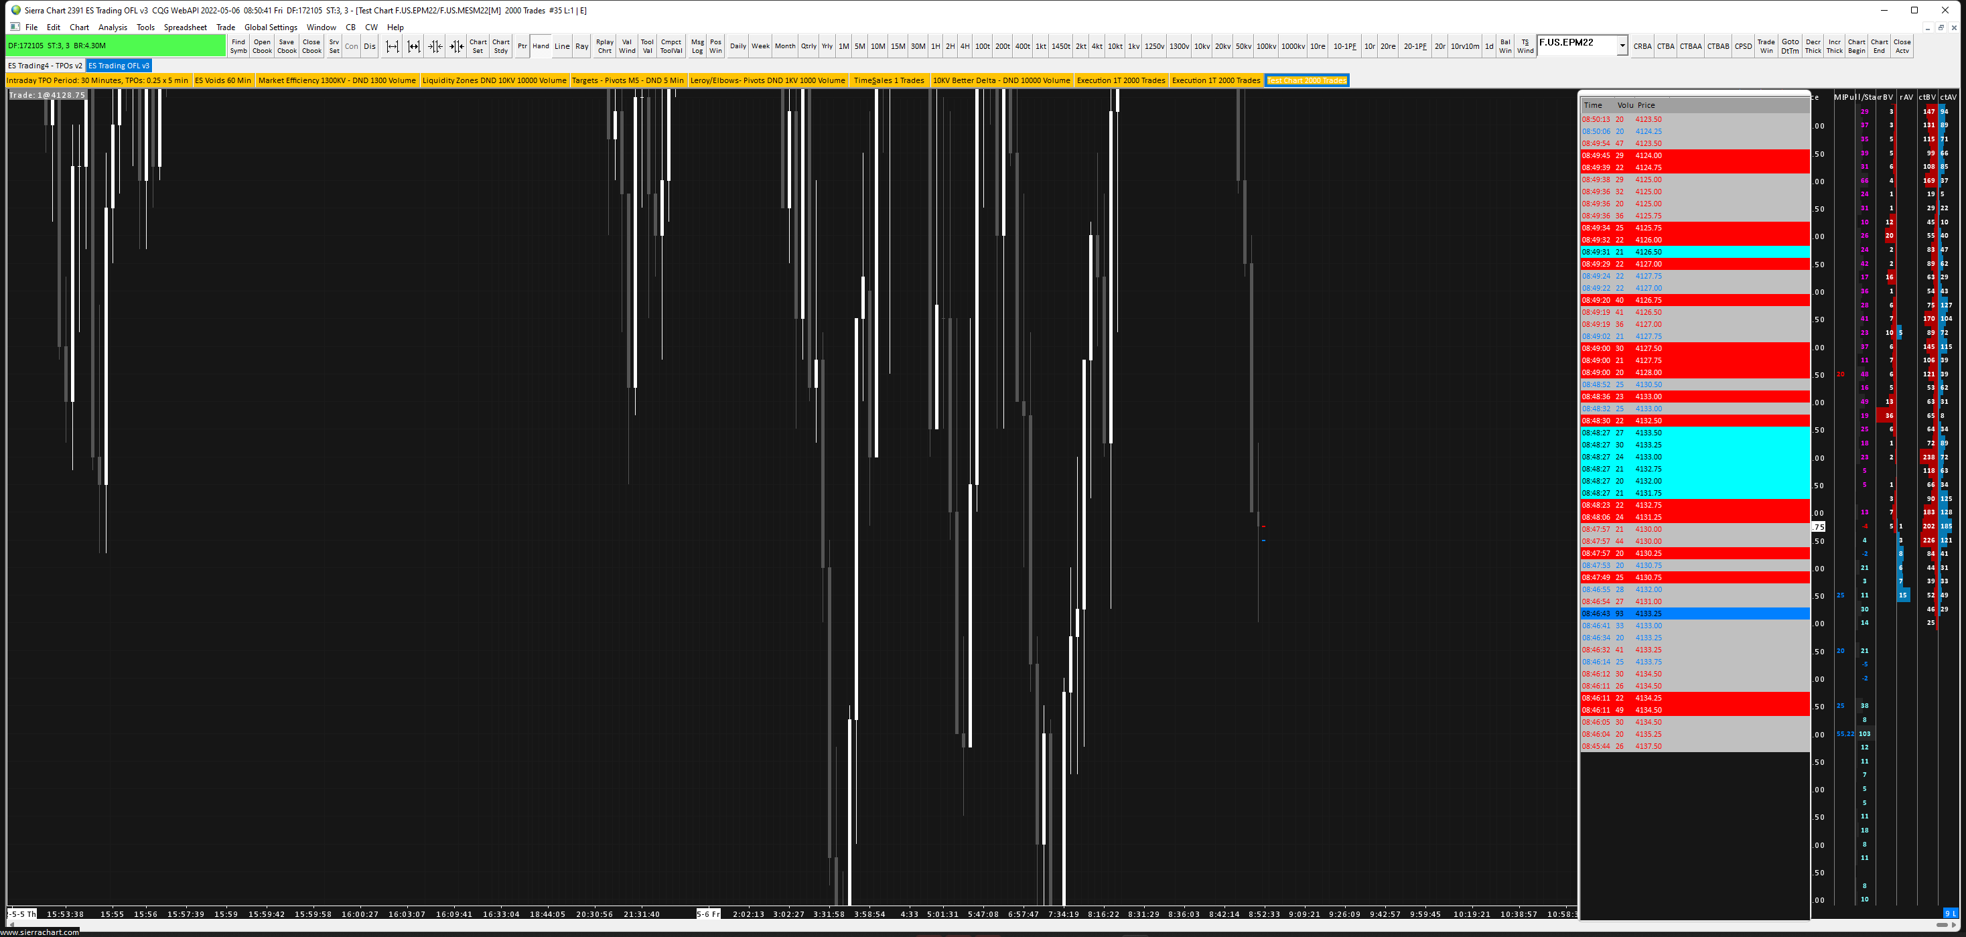Image resolution: width=1966 pixels, height=937 pixels.
Task: Expand the F.US.EPM22 symbol dropdown arrow
Action: [1622, 46]
